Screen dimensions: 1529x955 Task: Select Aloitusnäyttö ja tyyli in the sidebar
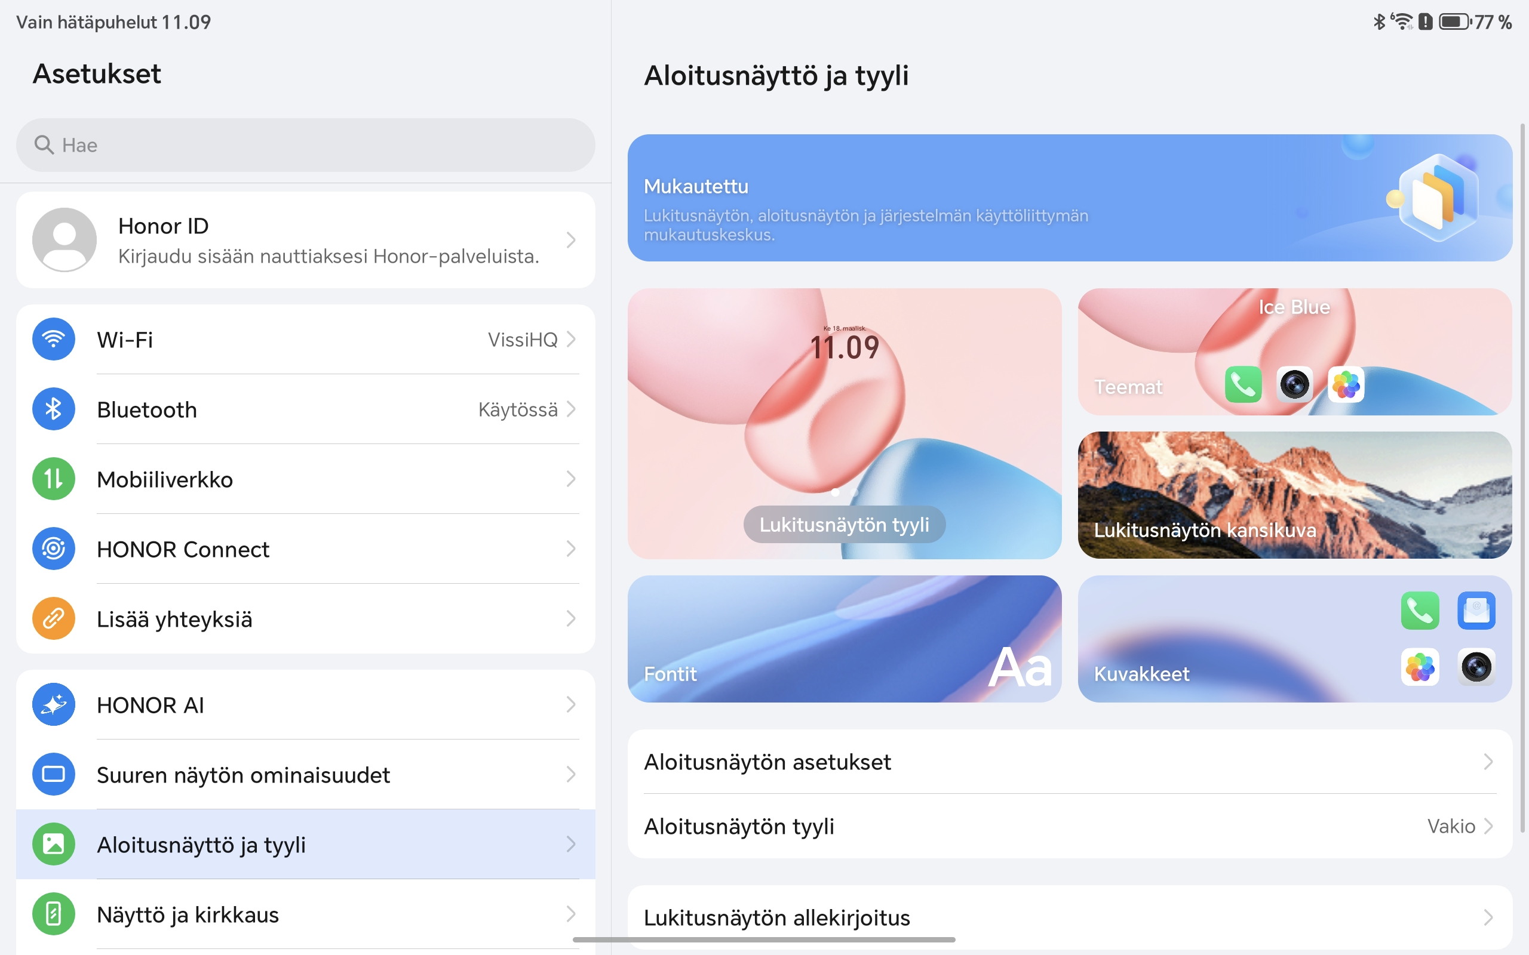click(x=306, y=845)
